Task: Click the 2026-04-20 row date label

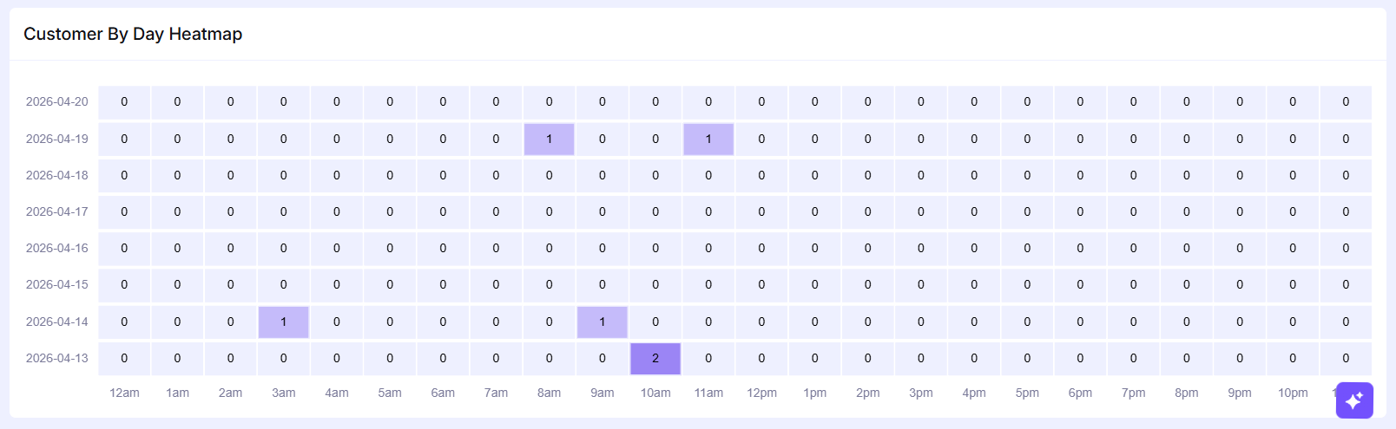Action: tap(57, 102)
